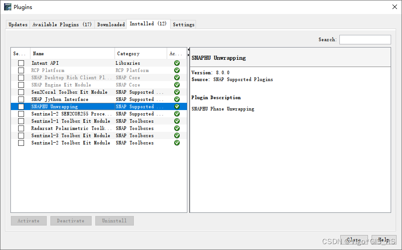This screenshot has height=250, width=402.
Task: Tick the Sentinel-2 Toolbox Kit Module checkbox
Action: tap(21, 143)
